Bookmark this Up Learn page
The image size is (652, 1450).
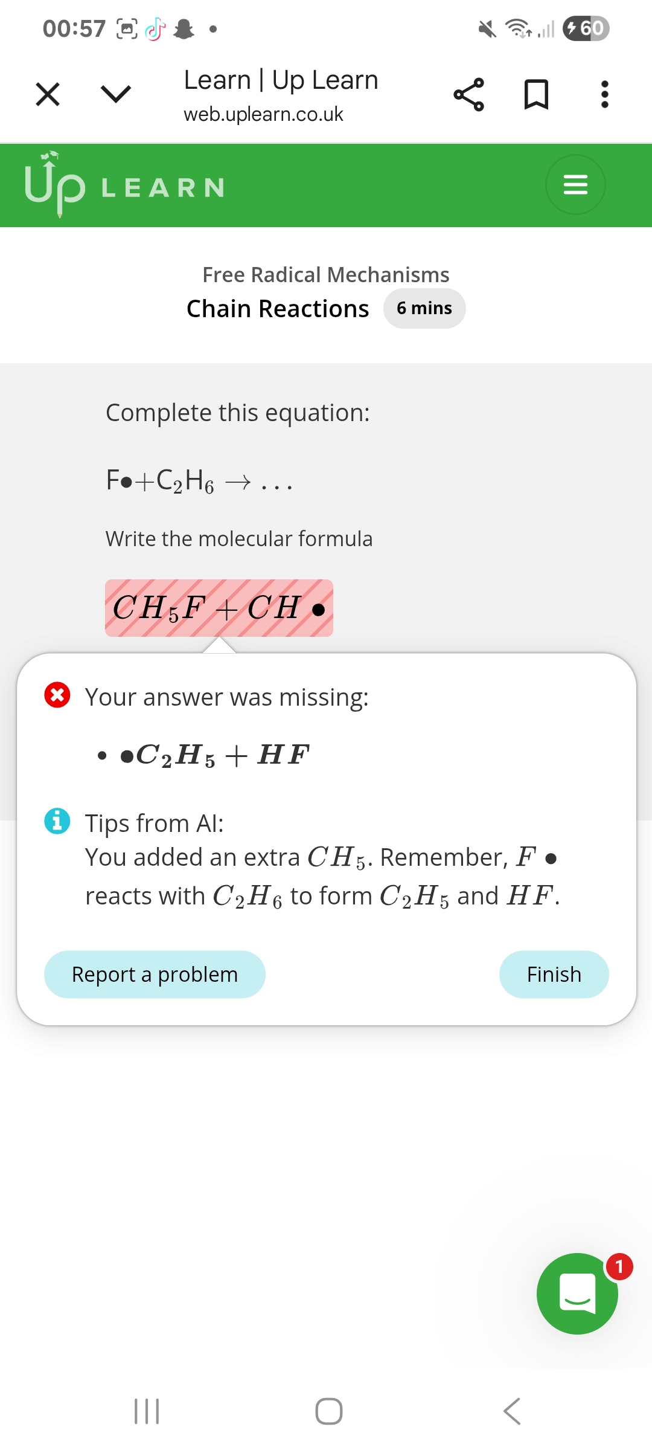click(x=536, y=94)
